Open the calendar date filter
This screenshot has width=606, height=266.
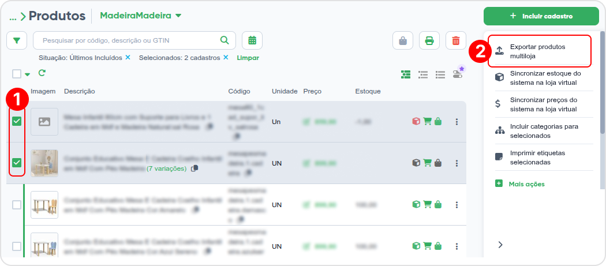tap(252, 40)
